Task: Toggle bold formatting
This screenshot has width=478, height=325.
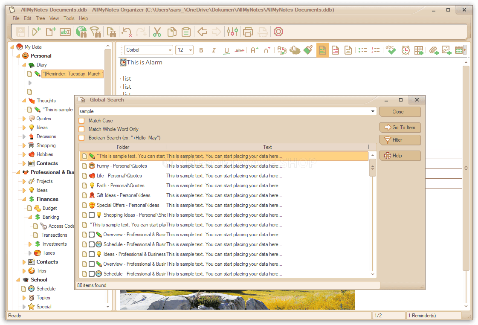Action: pyautogui.click(x=201, y=50)
